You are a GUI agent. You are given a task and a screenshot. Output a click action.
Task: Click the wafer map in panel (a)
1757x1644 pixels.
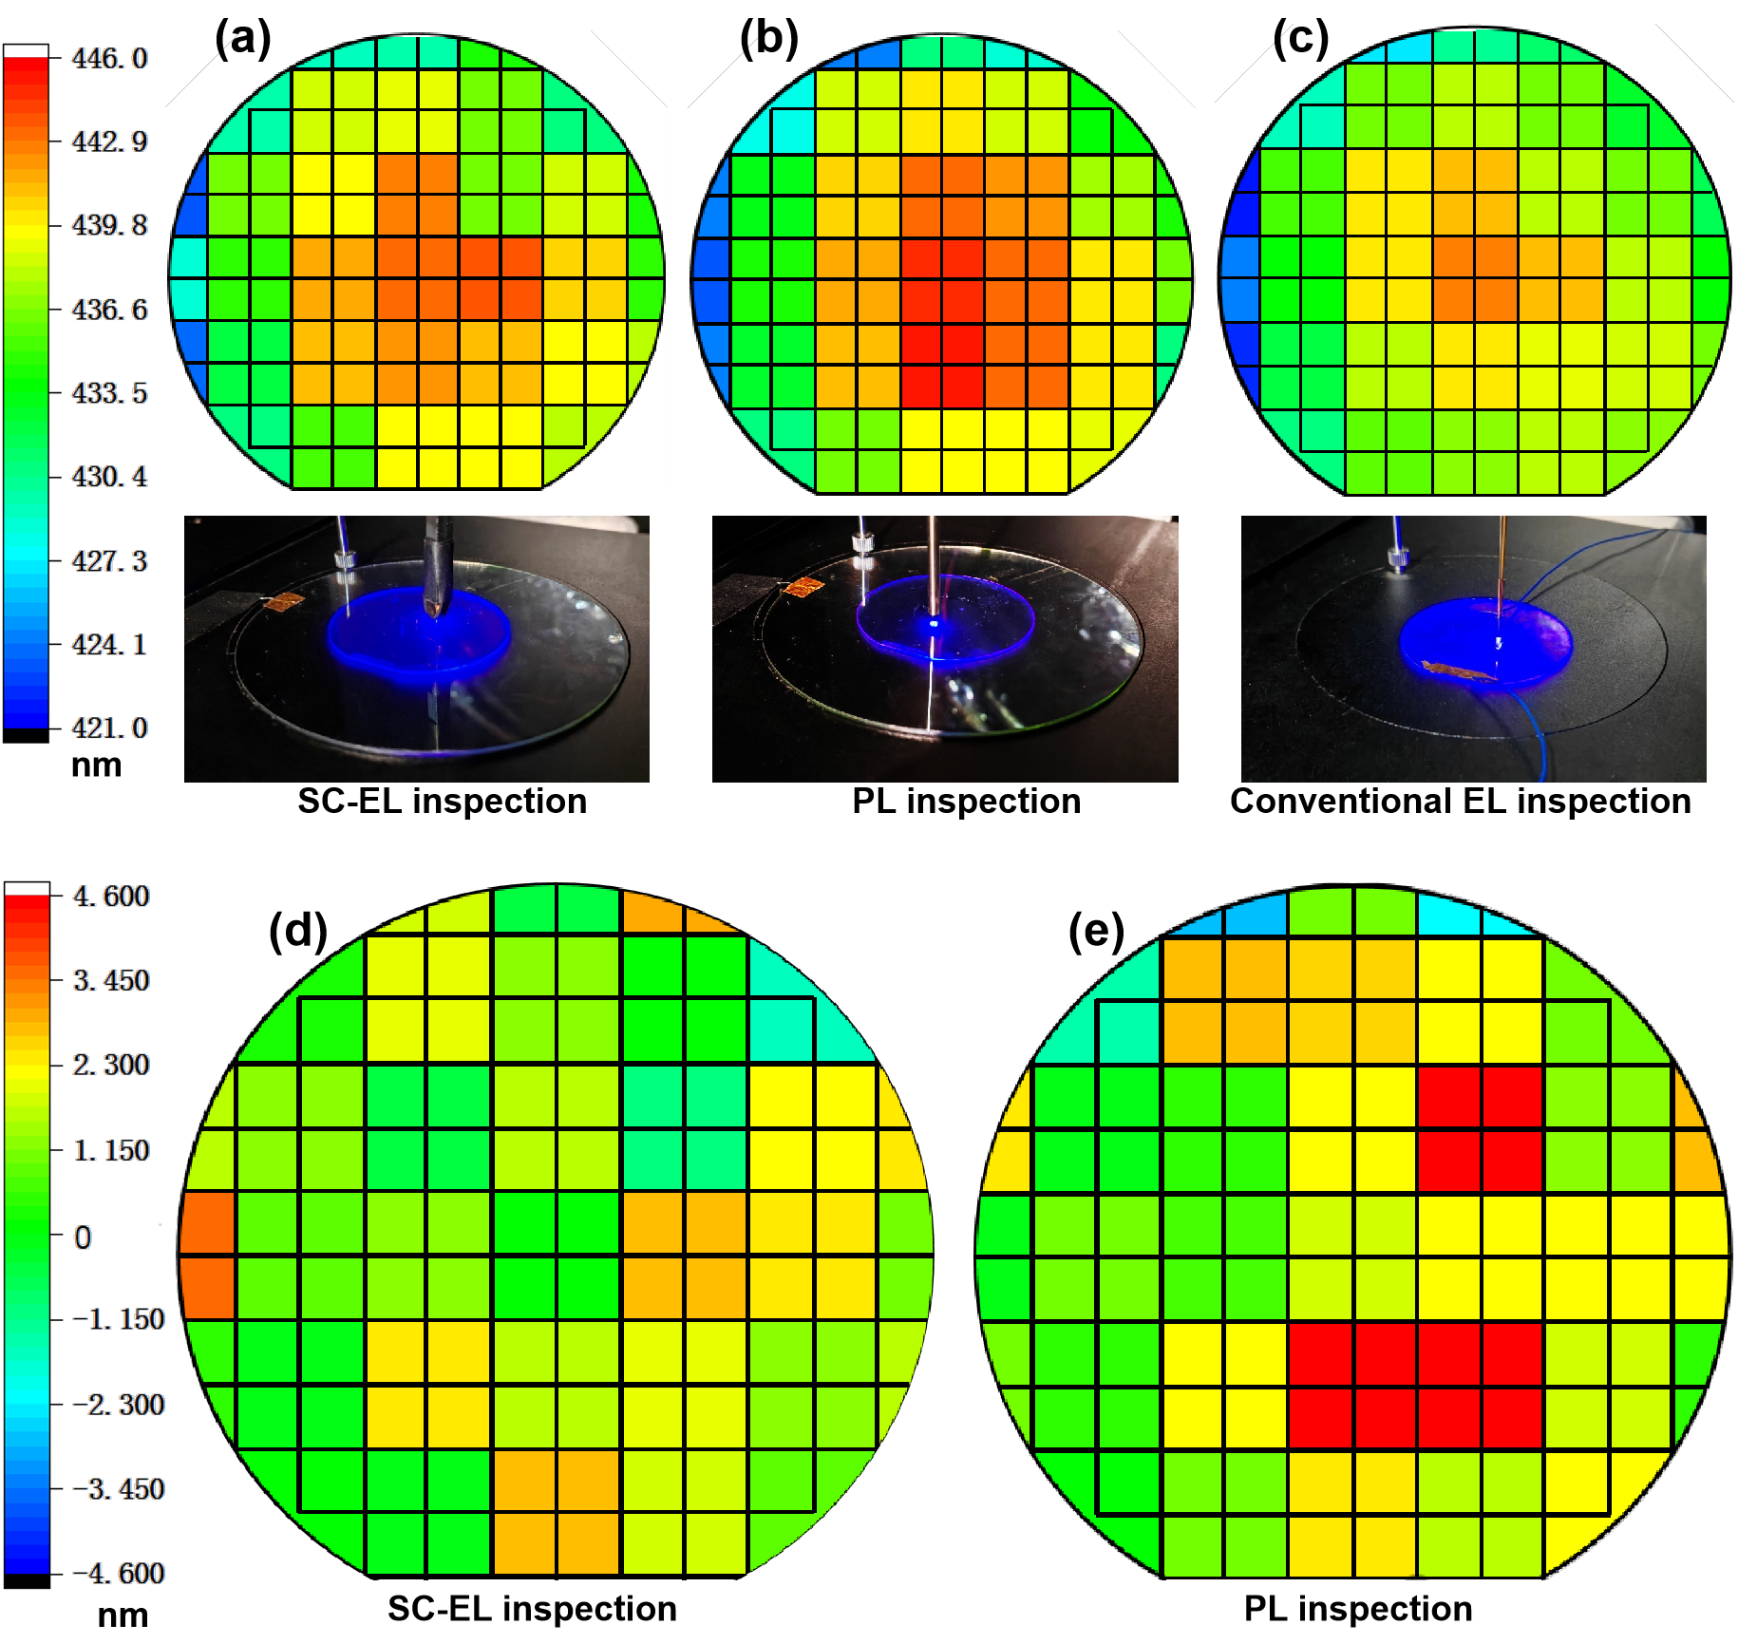(417, 262)
